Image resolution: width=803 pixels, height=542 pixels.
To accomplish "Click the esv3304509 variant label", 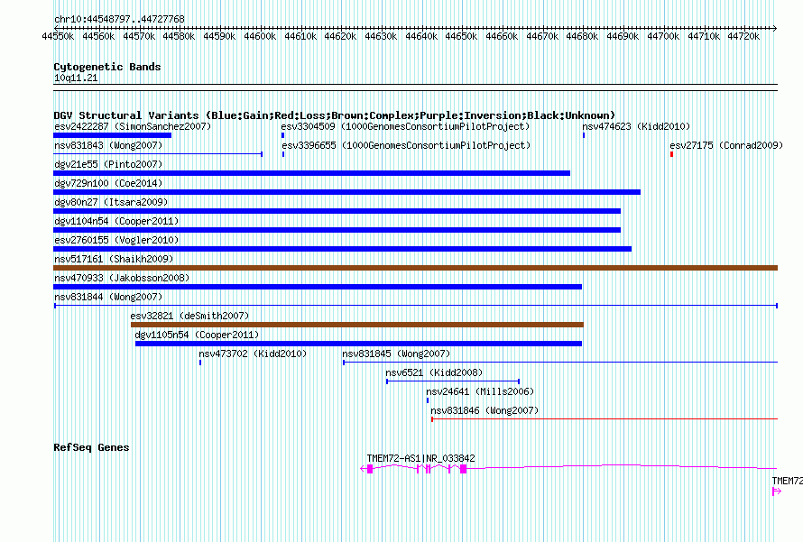I will pyautogui.click(x=405, y=126).
